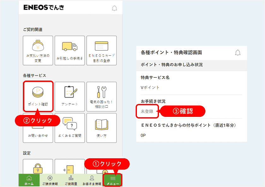Open お支払い方法の変更 tile

[38, 51]
